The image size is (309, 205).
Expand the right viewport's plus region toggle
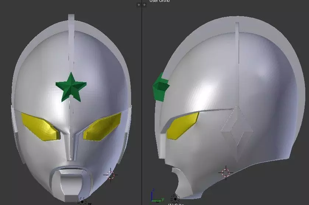[144, 5]
